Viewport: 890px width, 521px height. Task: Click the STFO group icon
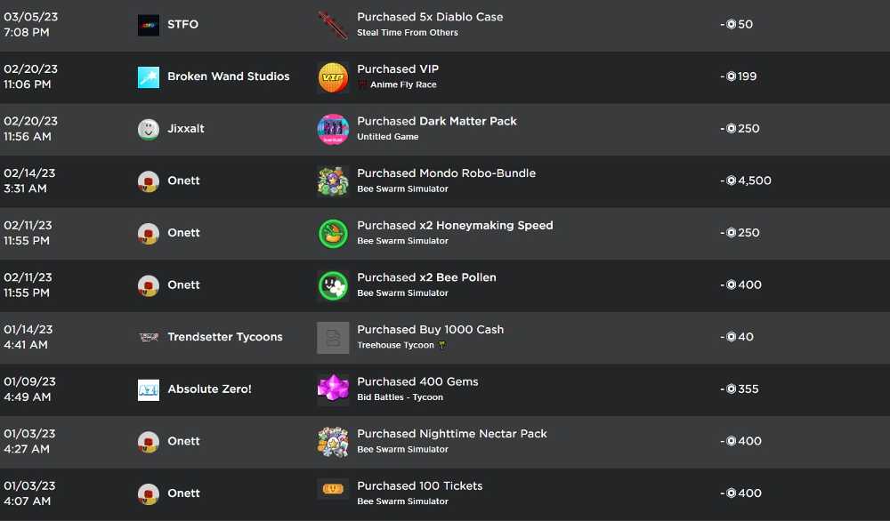tap(148, 25)
